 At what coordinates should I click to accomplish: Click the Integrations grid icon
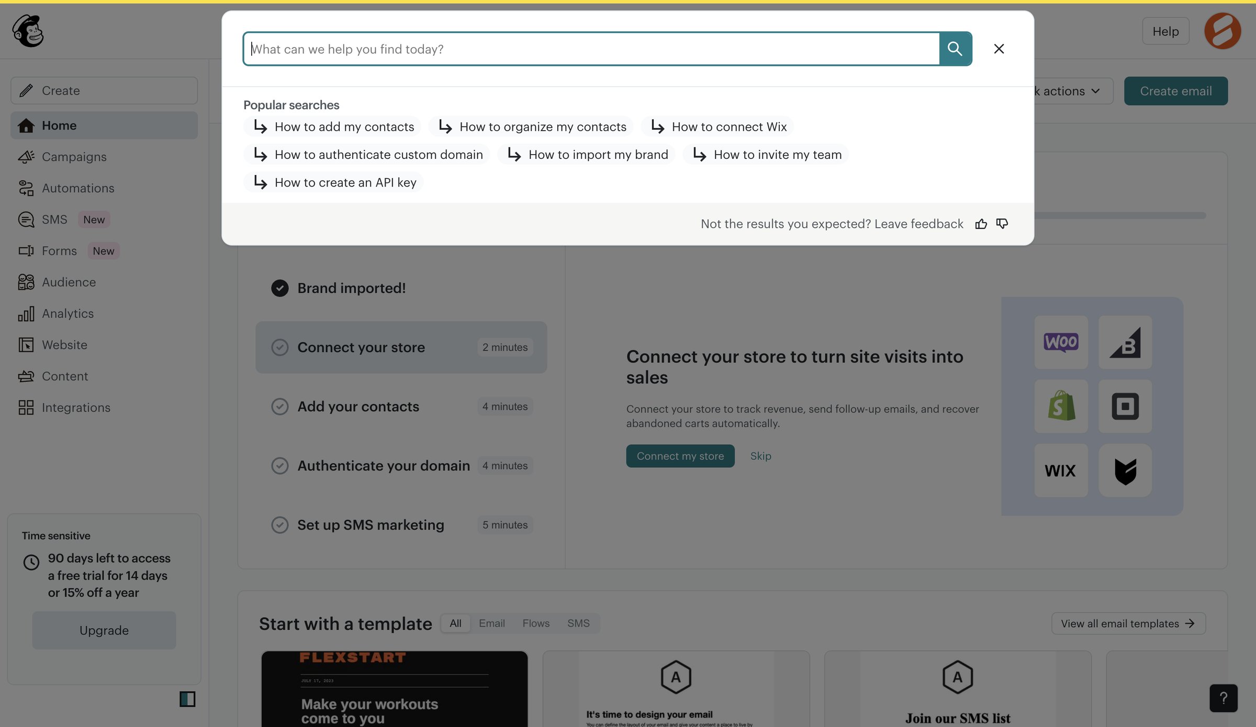point(26,408)
